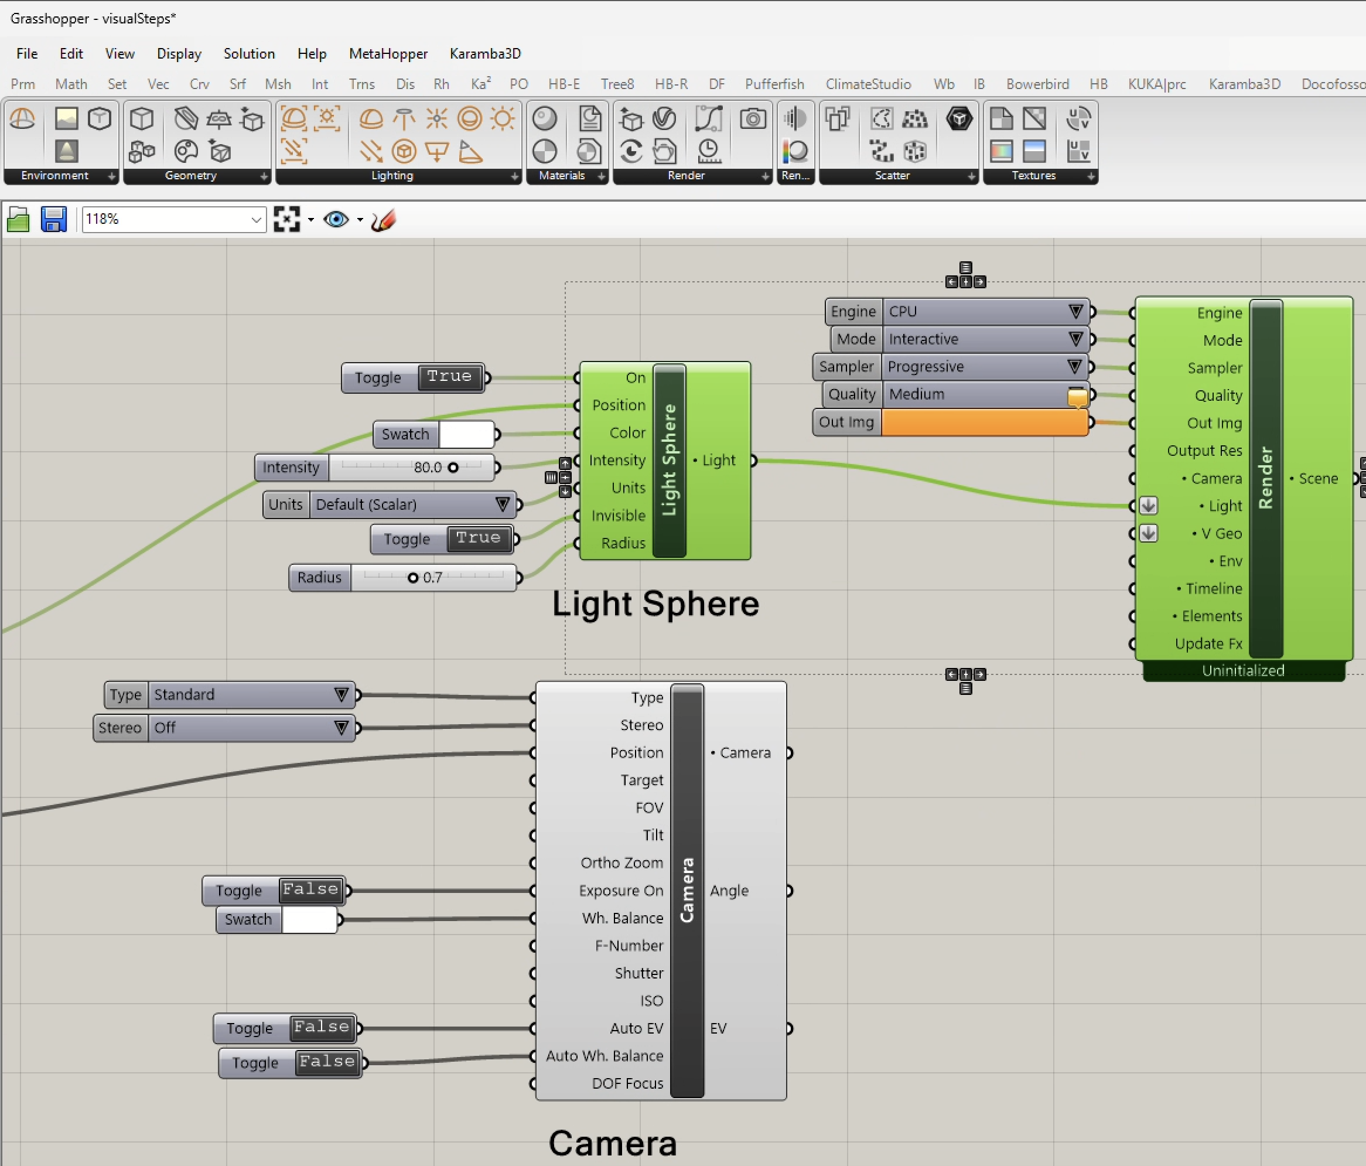The height and width of the screenshot is (1166, 1366).
Task: Open the green folder file icon
Action: click(x=18, y=220)
